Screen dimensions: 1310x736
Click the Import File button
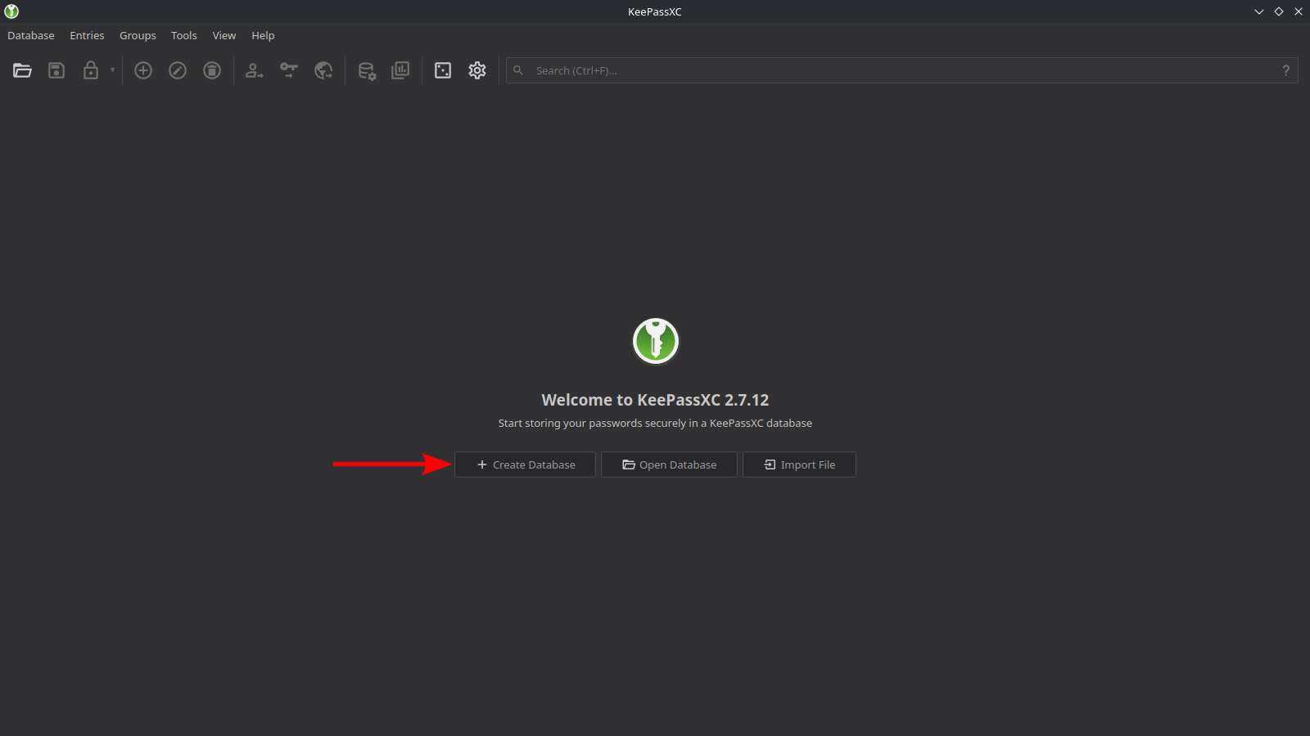pos(799,464)
